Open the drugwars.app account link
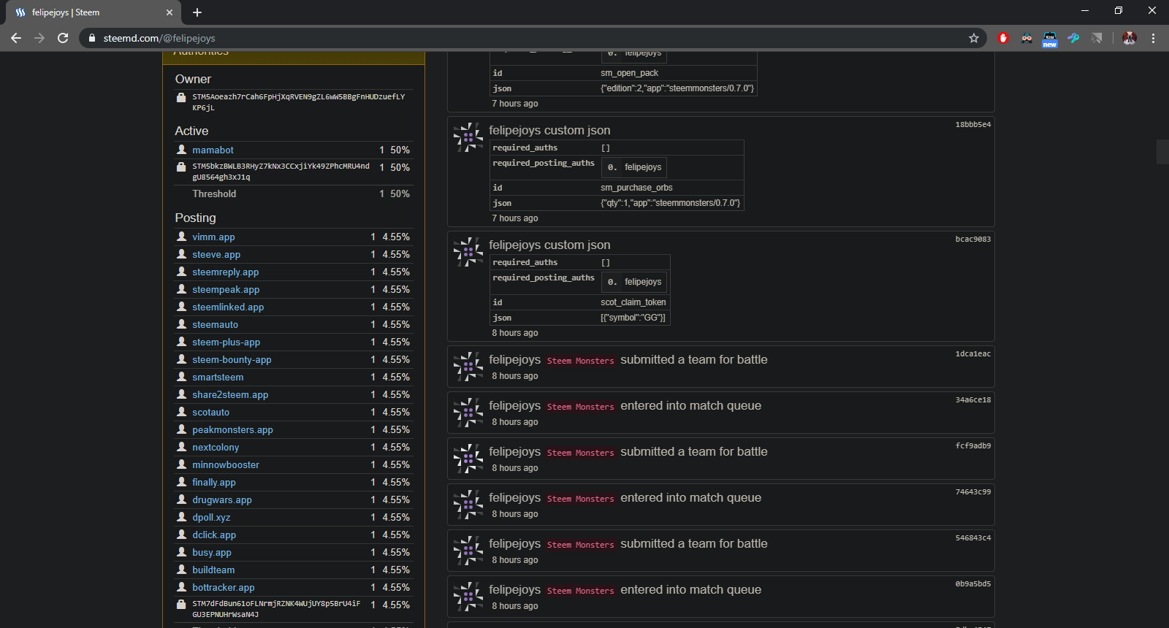The image size is (1169, 628). [222, 500]
